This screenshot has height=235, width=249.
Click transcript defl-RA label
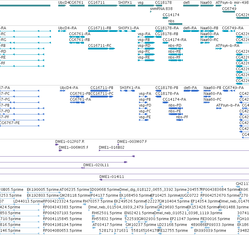190,28
